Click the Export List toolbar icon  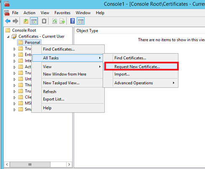(x=62, y=21)
